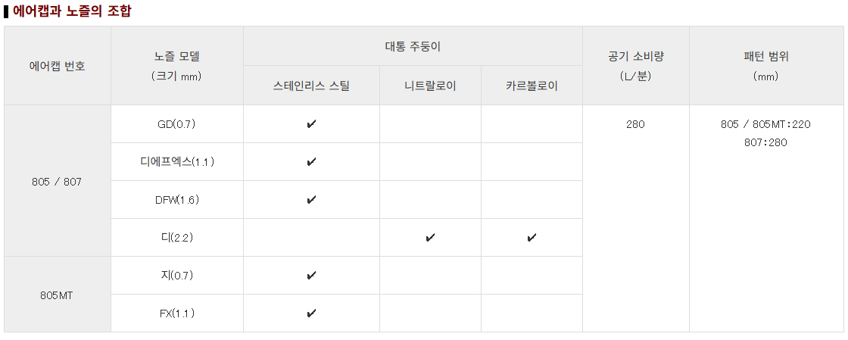Click the checkmark in the 지(0.7) row
Screen dimensions: 848x340
(311, 276)
